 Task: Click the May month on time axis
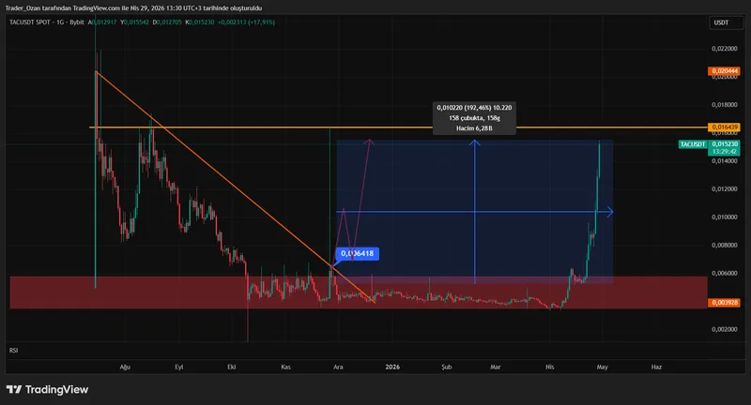tap(602, 367)
